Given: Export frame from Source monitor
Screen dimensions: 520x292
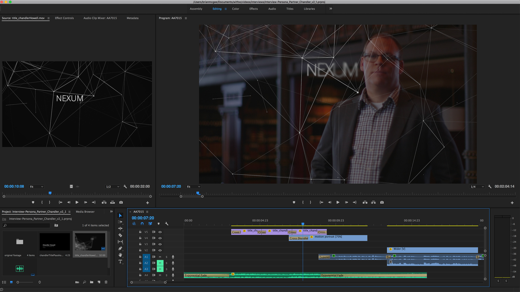Looking at the screenshot, I should (121, 202).
